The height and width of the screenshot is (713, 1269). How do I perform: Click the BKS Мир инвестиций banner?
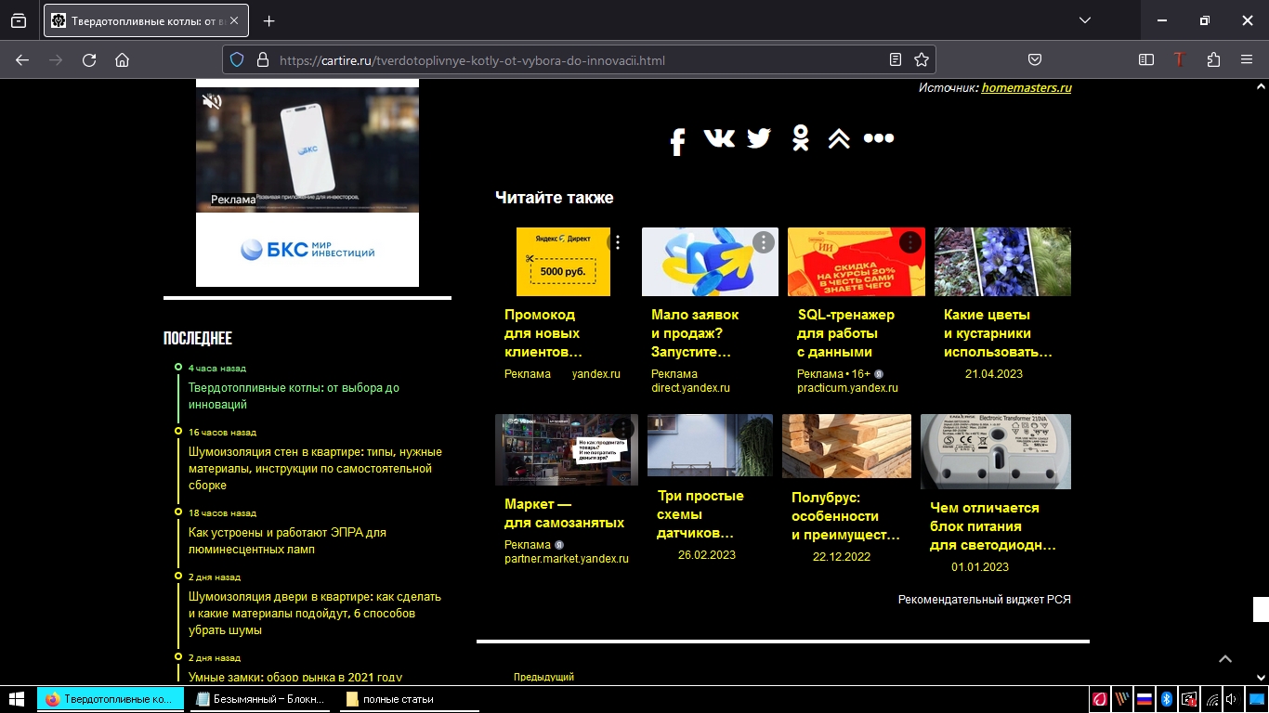pos(307,249)
